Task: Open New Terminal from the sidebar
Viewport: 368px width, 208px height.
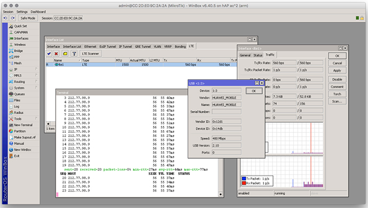Action: [x=23, y=125]
